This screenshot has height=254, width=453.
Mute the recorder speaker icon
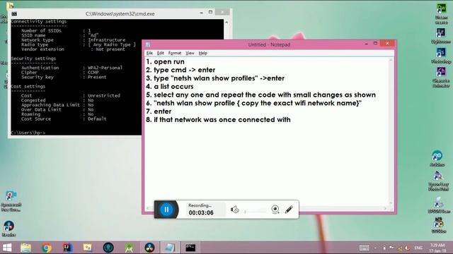(x=234, y=210)
